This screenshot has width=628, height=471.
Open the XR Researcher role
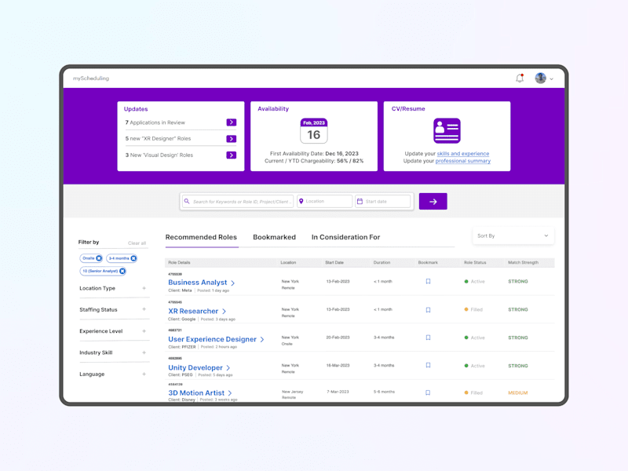[193, 311]
